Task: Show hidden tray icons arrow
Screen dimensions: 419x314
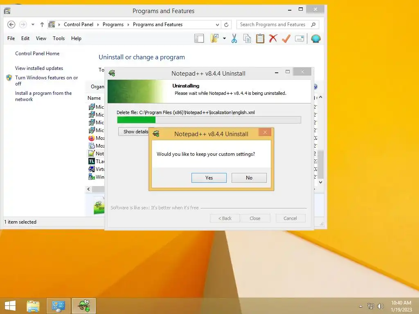Action: [x=361, y=306]
